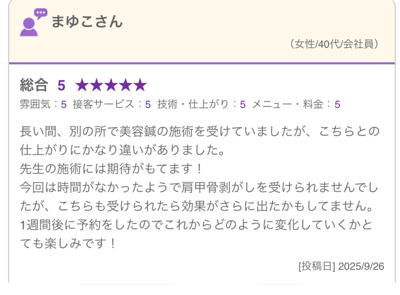
Task: Click the reviewer profile text 女性/40代/会社員
Action: click(x=334, y=44)
